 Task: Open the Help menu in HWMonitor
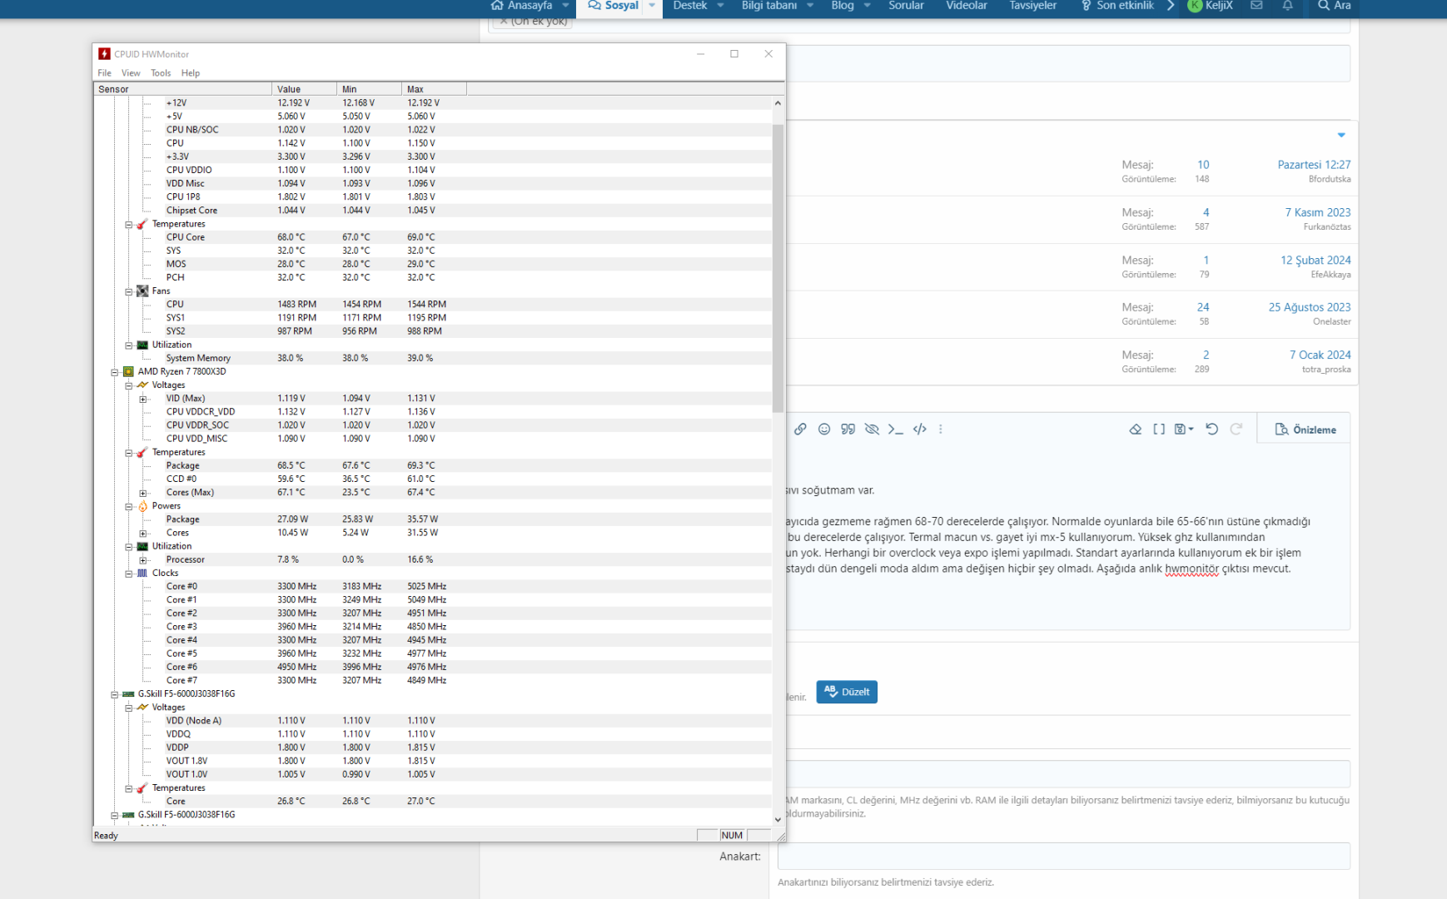191,73
